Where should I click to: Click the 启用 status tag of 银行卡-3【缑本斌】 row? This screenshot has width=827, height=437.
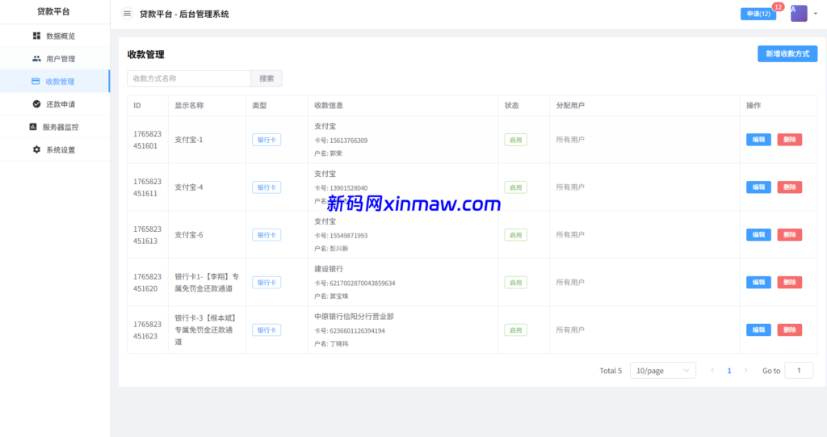[x=515, y=330]
